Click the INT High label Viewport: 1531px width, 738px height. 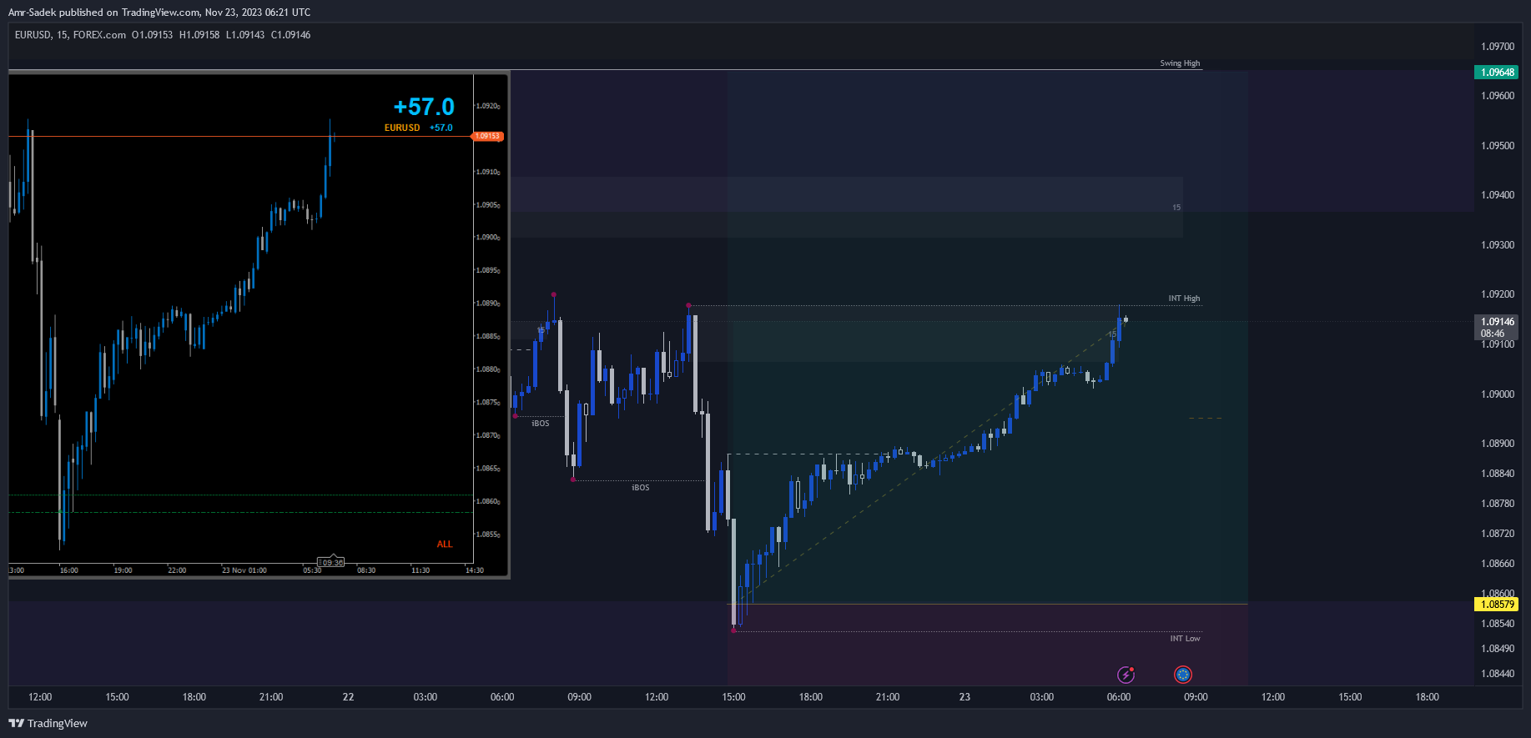(x=1184, y=299)
